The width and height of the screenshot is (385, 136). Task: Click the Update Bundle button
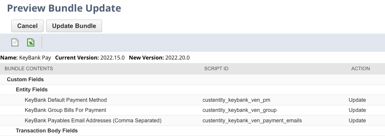[x=74, y=26]
